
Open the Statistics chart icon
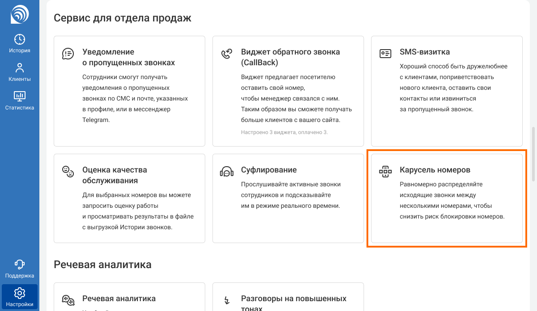tap(20, 96)
